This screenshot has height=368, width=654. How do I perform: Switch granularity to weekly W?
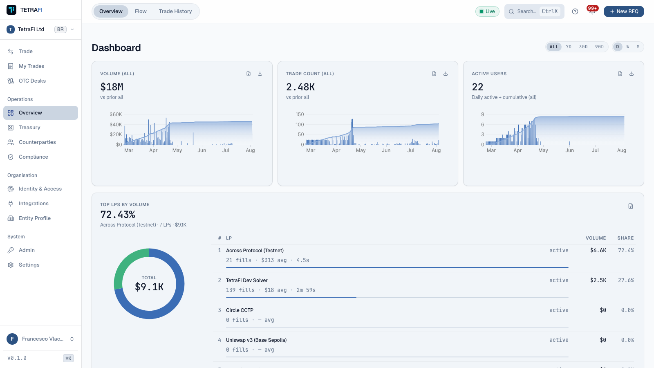pos(628,47)
